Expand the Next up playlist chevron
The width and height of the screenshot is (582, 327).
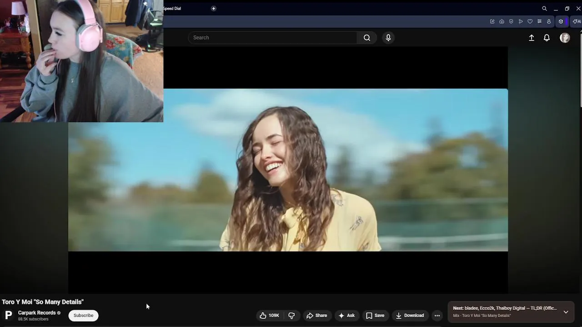tap(566, 312)
